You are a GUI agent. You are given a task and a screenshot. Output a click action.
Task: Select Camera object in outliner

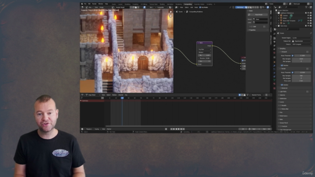[285, 15]
